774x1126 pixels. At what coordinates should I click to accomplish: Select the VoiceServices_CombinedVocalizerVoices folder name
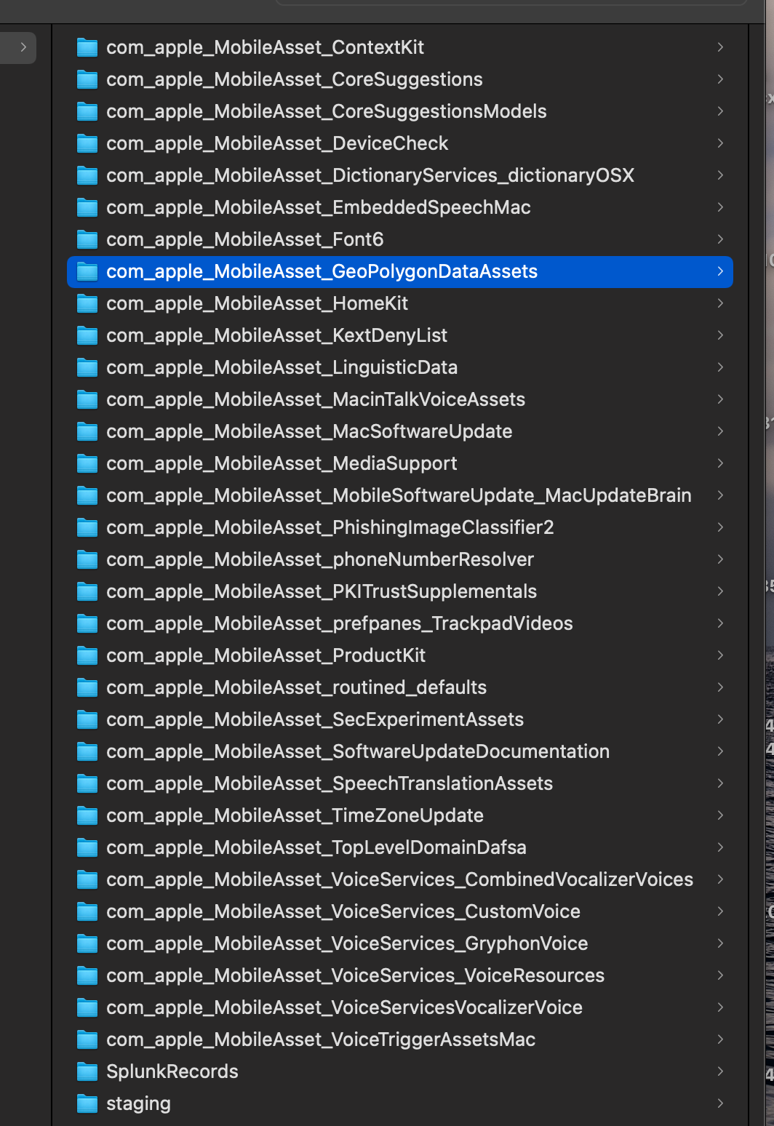point(400,879)
